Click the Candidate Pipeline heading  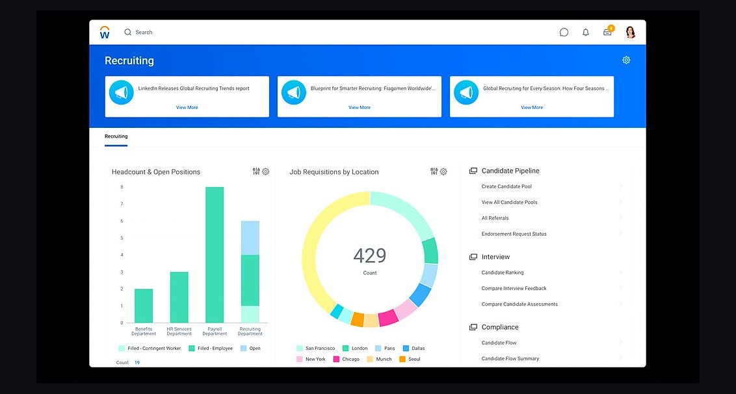point(510,171)
